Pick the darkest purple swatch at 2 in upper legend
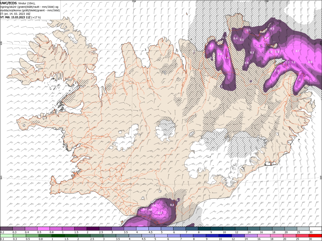322x241 pixels. click(x=93, y=229)
